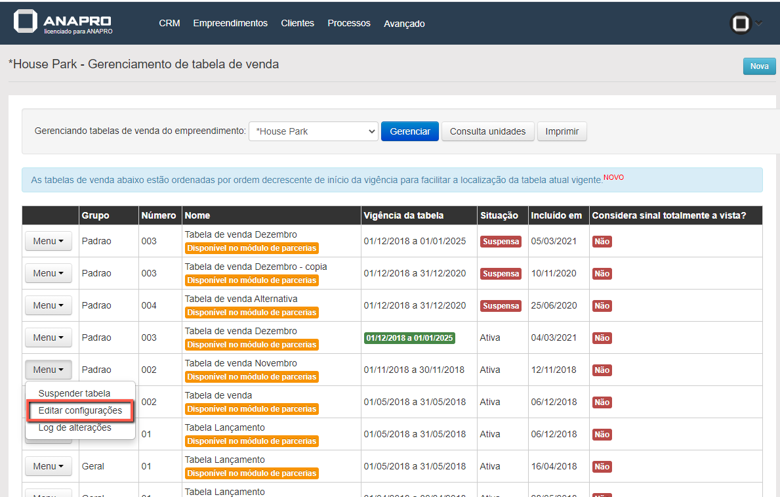The height and width of the screenshot is (497, 780).
Task: Open Menu for Geral row included 16/04/2018
Action: [x=48, y=466]
